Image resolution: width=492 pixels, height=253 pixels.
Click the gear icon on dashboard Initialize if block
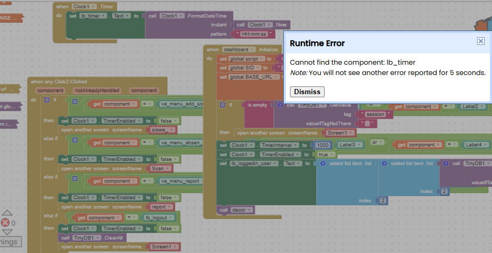pos(222,105)
